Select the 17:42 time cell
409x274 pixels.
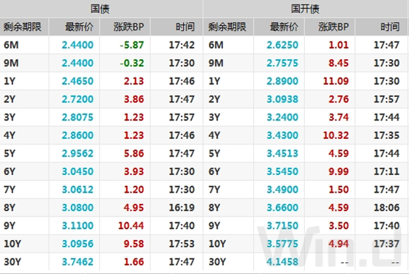click(182, 45)
